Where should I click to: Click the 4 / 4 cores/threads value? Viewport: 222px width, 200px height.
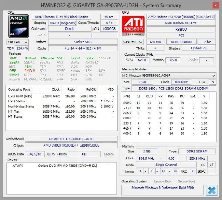click(109, 23)
